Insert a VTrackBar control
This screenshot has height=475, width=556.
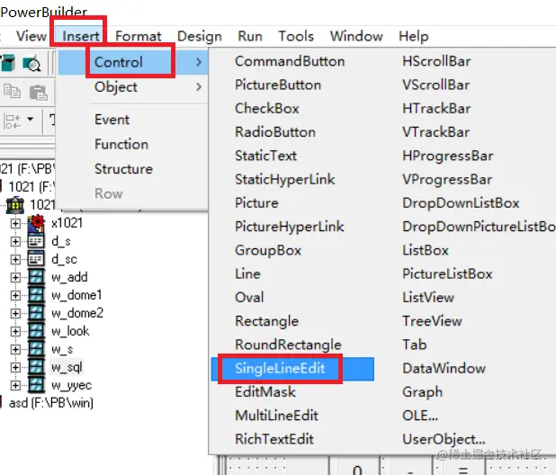point(435,132)
